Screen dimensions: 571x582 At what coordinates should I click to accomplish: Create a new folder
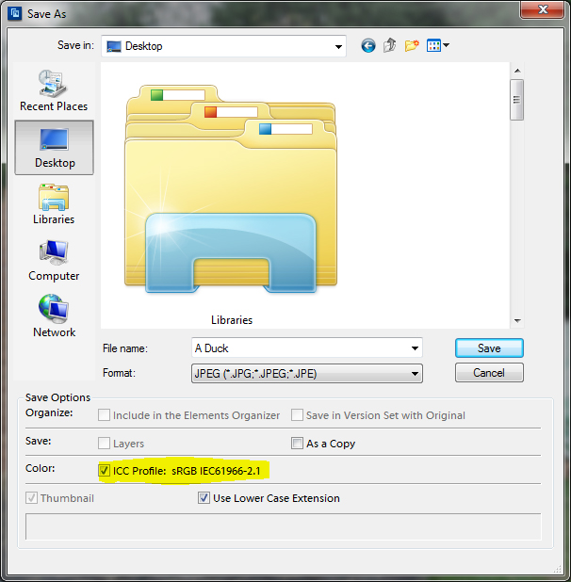pos(412,45)
